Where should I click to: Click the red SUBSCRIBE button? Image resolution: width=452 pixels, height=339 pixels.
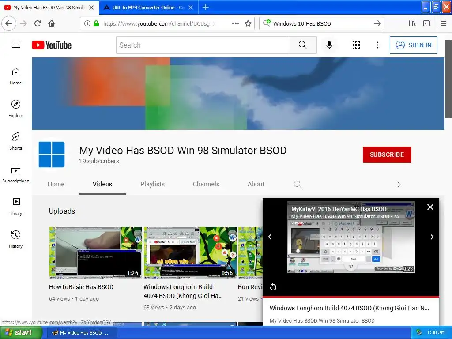pos(387,154)
